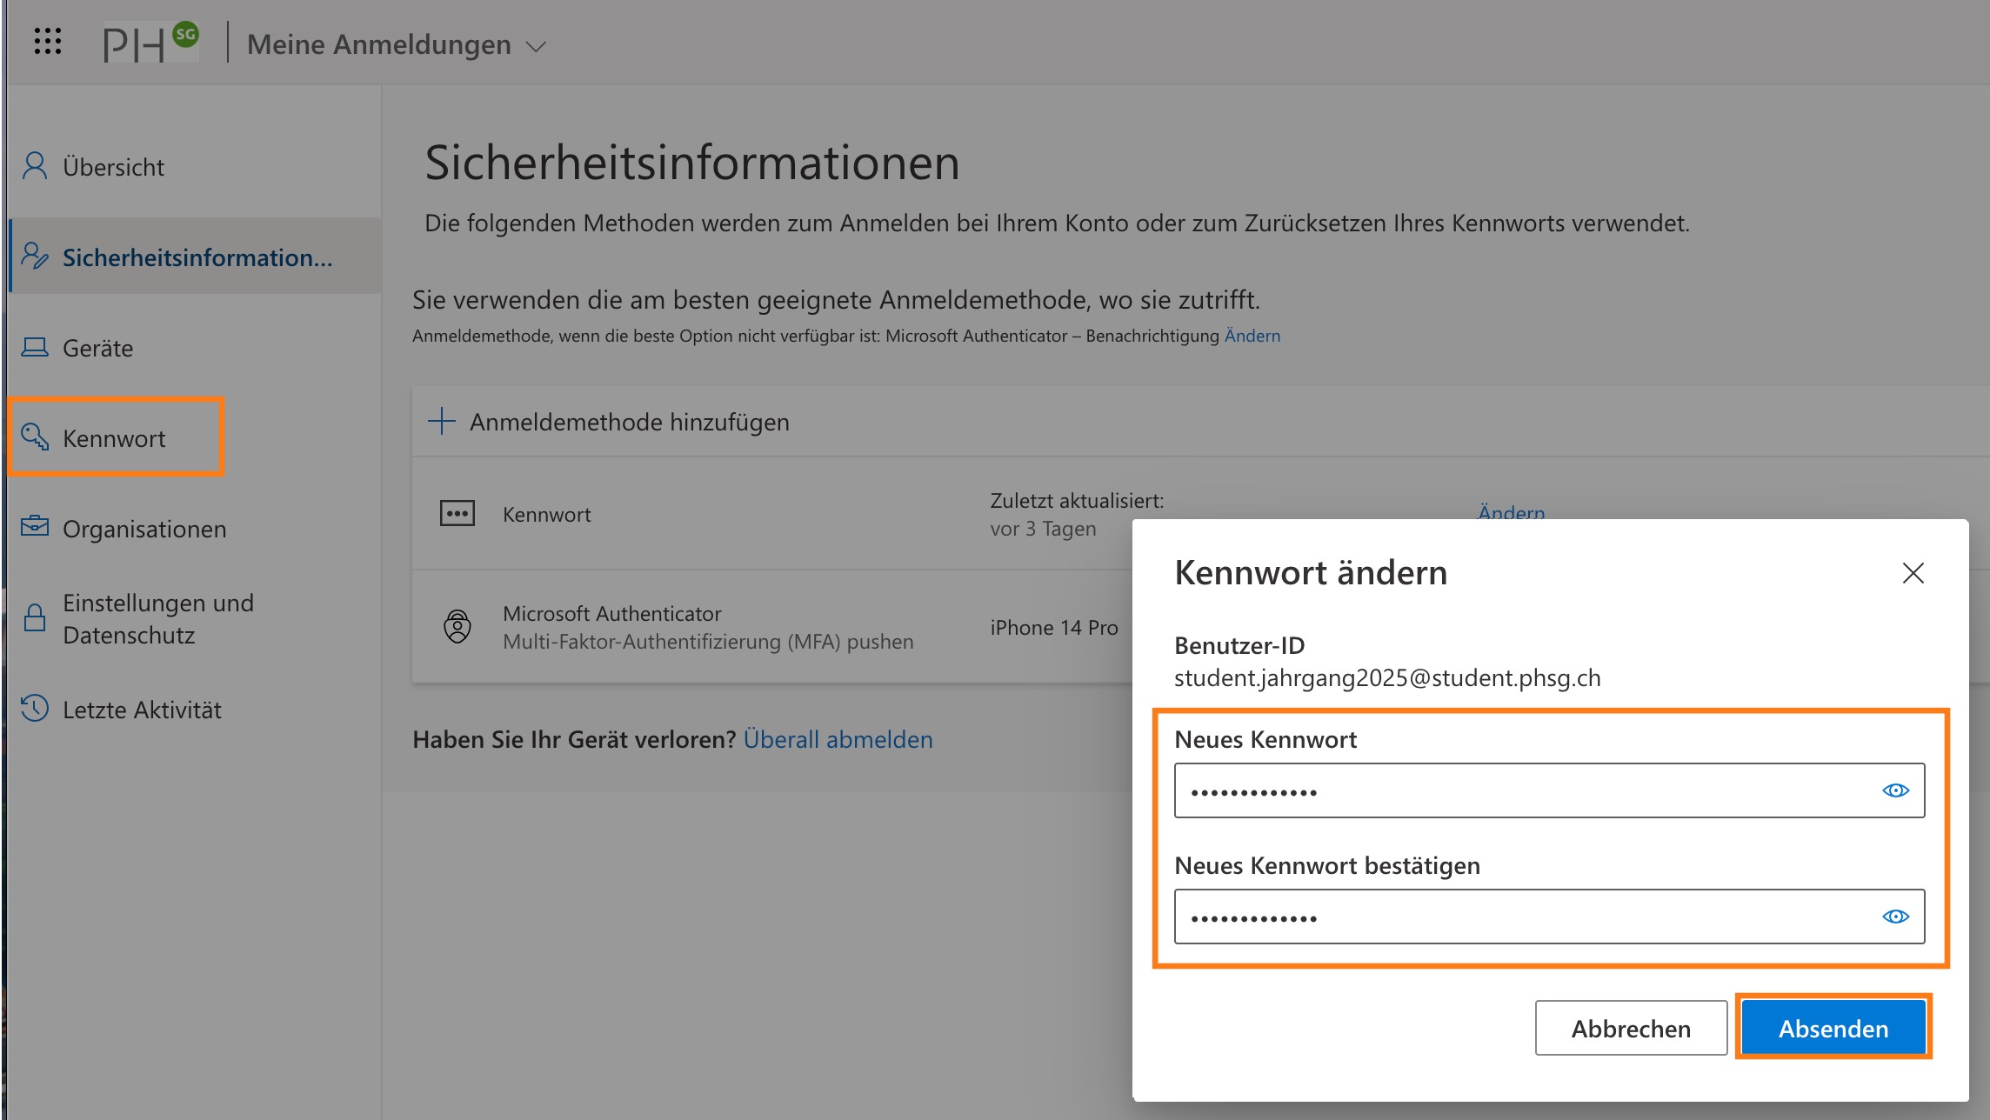
Task: Click the Absenden button
Action: (1833, 1028)
